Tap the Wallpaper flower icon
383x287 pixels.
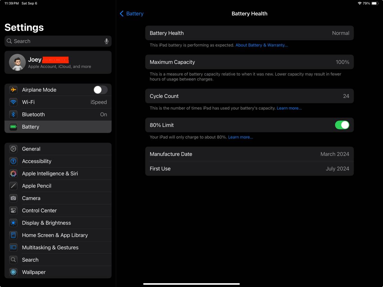click(13, 272)
